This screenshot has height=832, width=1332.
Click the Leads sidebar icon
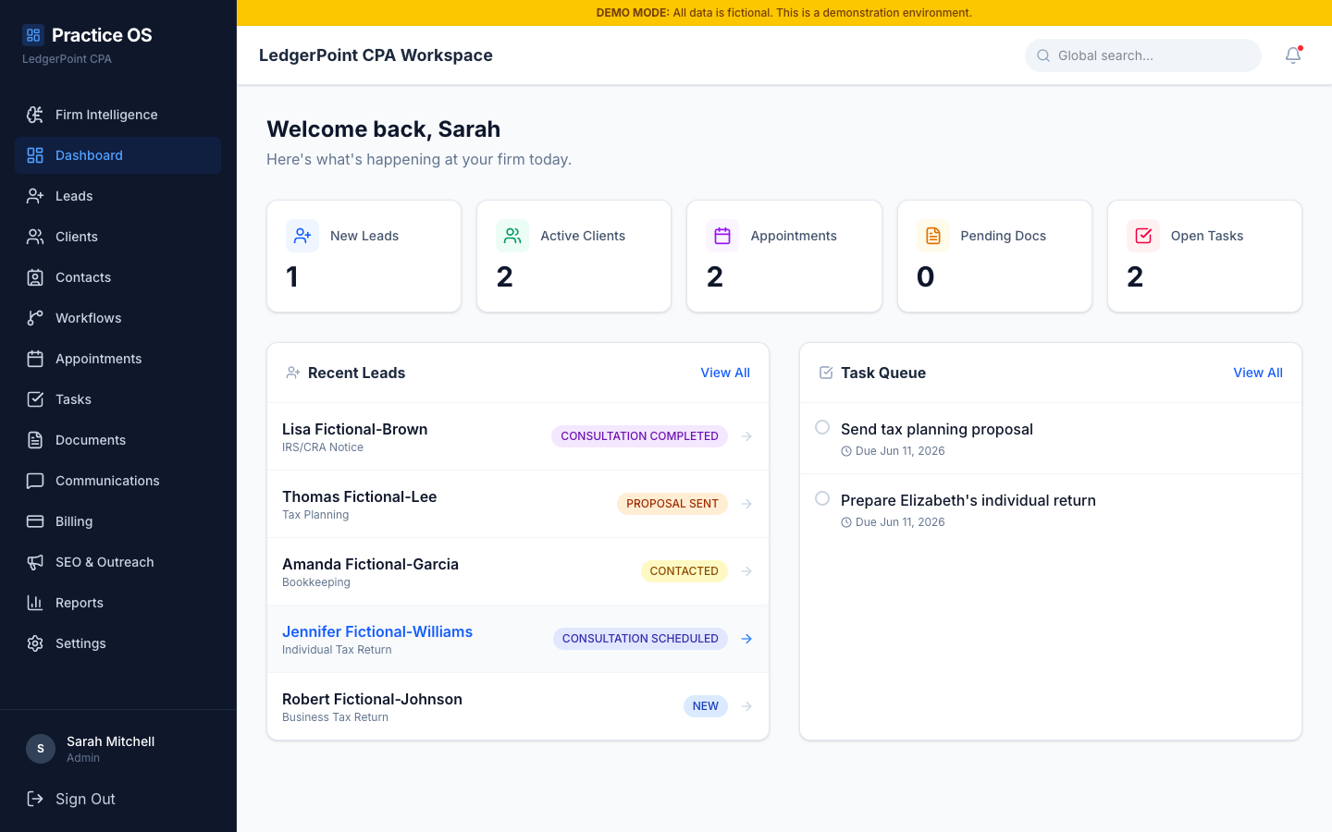coord(35,196)
